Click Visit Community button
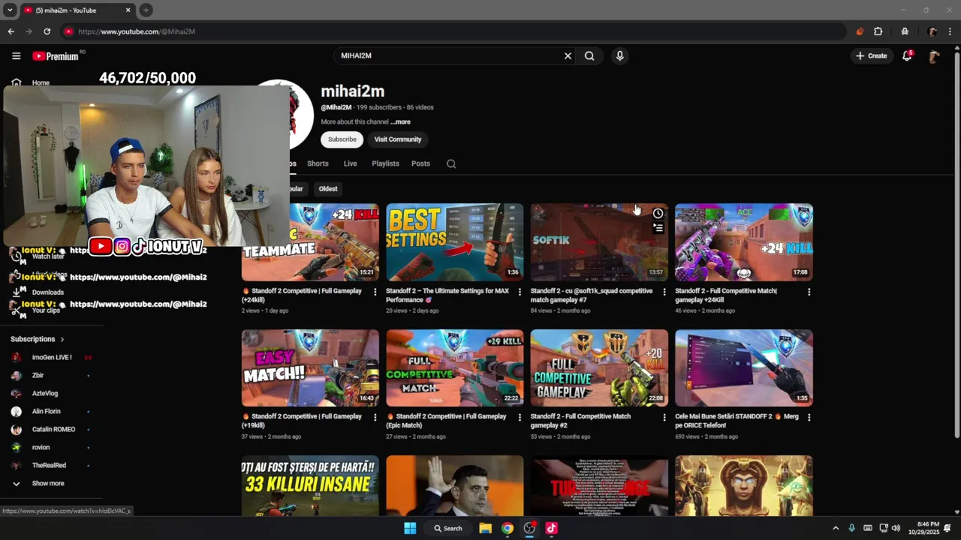Image resolution: width=961 pixels, height=540 pixels. (x=398, y=139)
